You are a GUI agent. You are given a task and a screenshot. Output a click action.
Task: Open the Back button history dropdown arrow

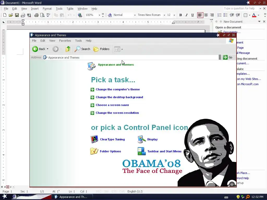pos(47,49)
